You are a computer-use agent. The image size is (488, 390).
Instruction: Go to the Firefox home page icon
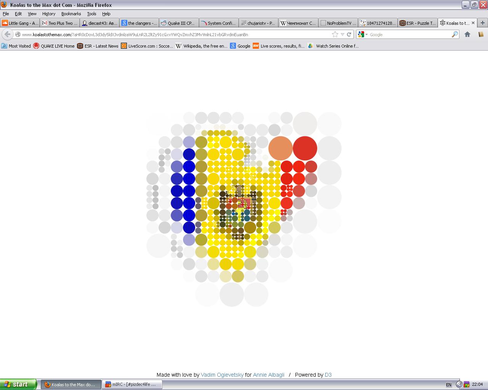(x=467, y=34)
